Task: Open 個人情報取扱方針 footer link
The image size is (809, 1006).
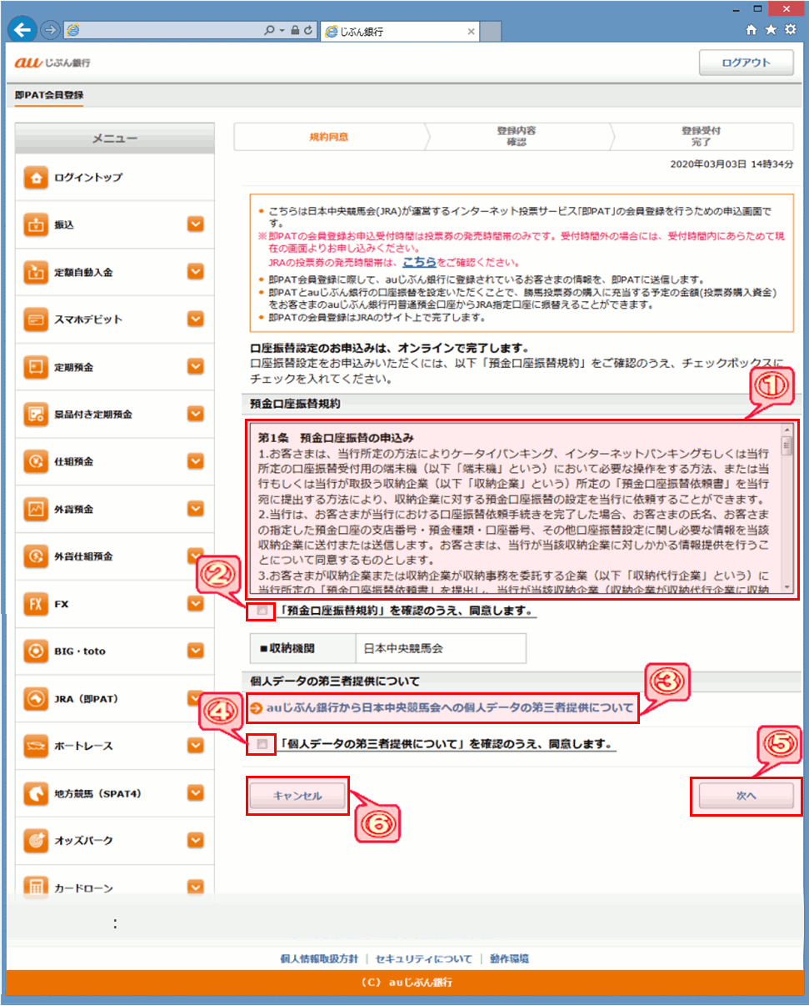Action: (x=320, y=959)
